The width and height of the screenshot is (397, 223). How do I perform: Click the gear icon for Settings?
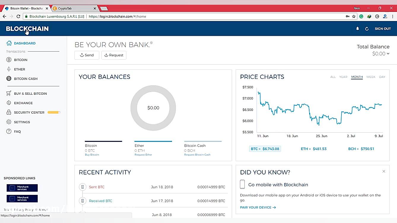coord(9,122)
